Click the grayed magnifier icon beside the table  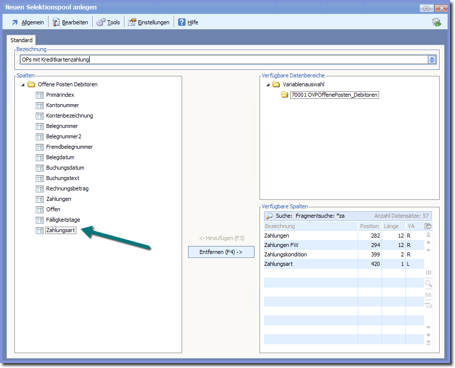point(428,284)
